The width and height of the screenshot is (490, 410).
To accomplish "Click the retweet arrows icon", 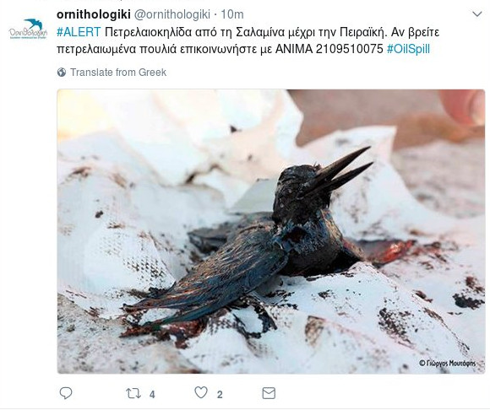I will coord(133,393).
